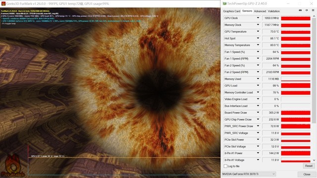Expand the Memory Clock sensor dropdown
The height and width of the screenshot is (178, 317).
tap(258, 25)
